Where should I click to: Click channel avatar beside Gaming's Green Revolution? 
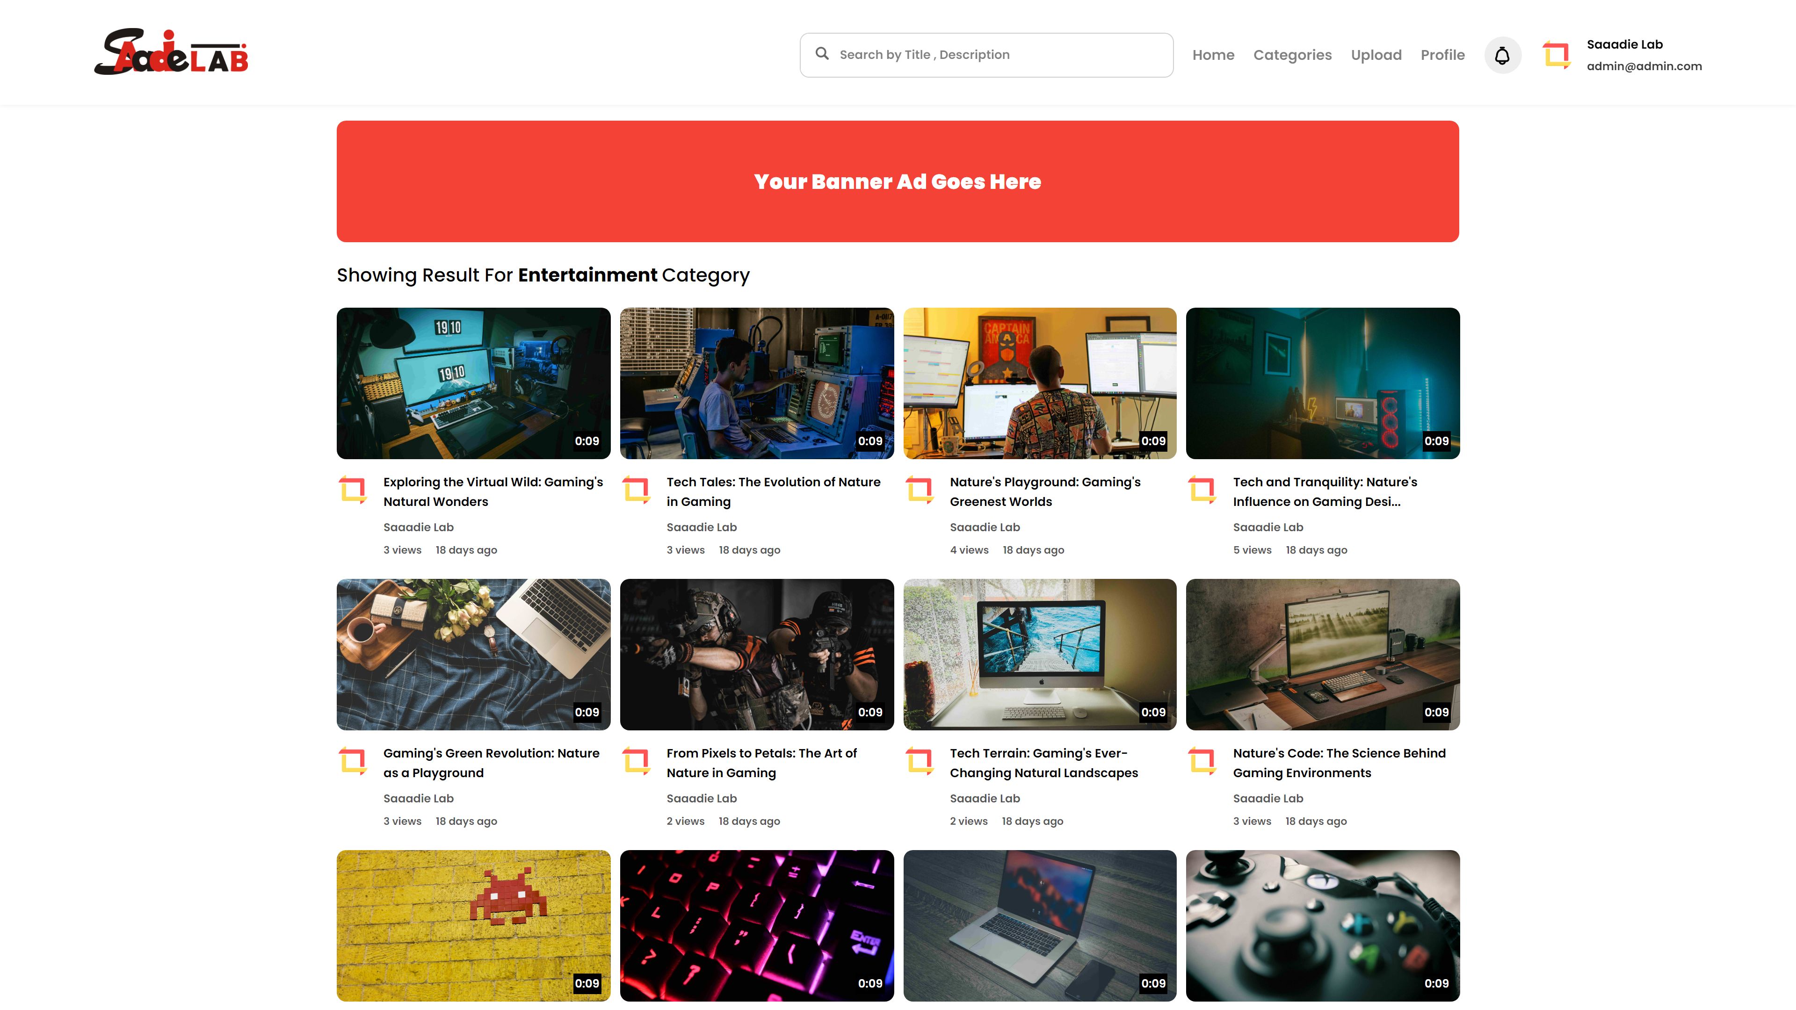point(354,760)
